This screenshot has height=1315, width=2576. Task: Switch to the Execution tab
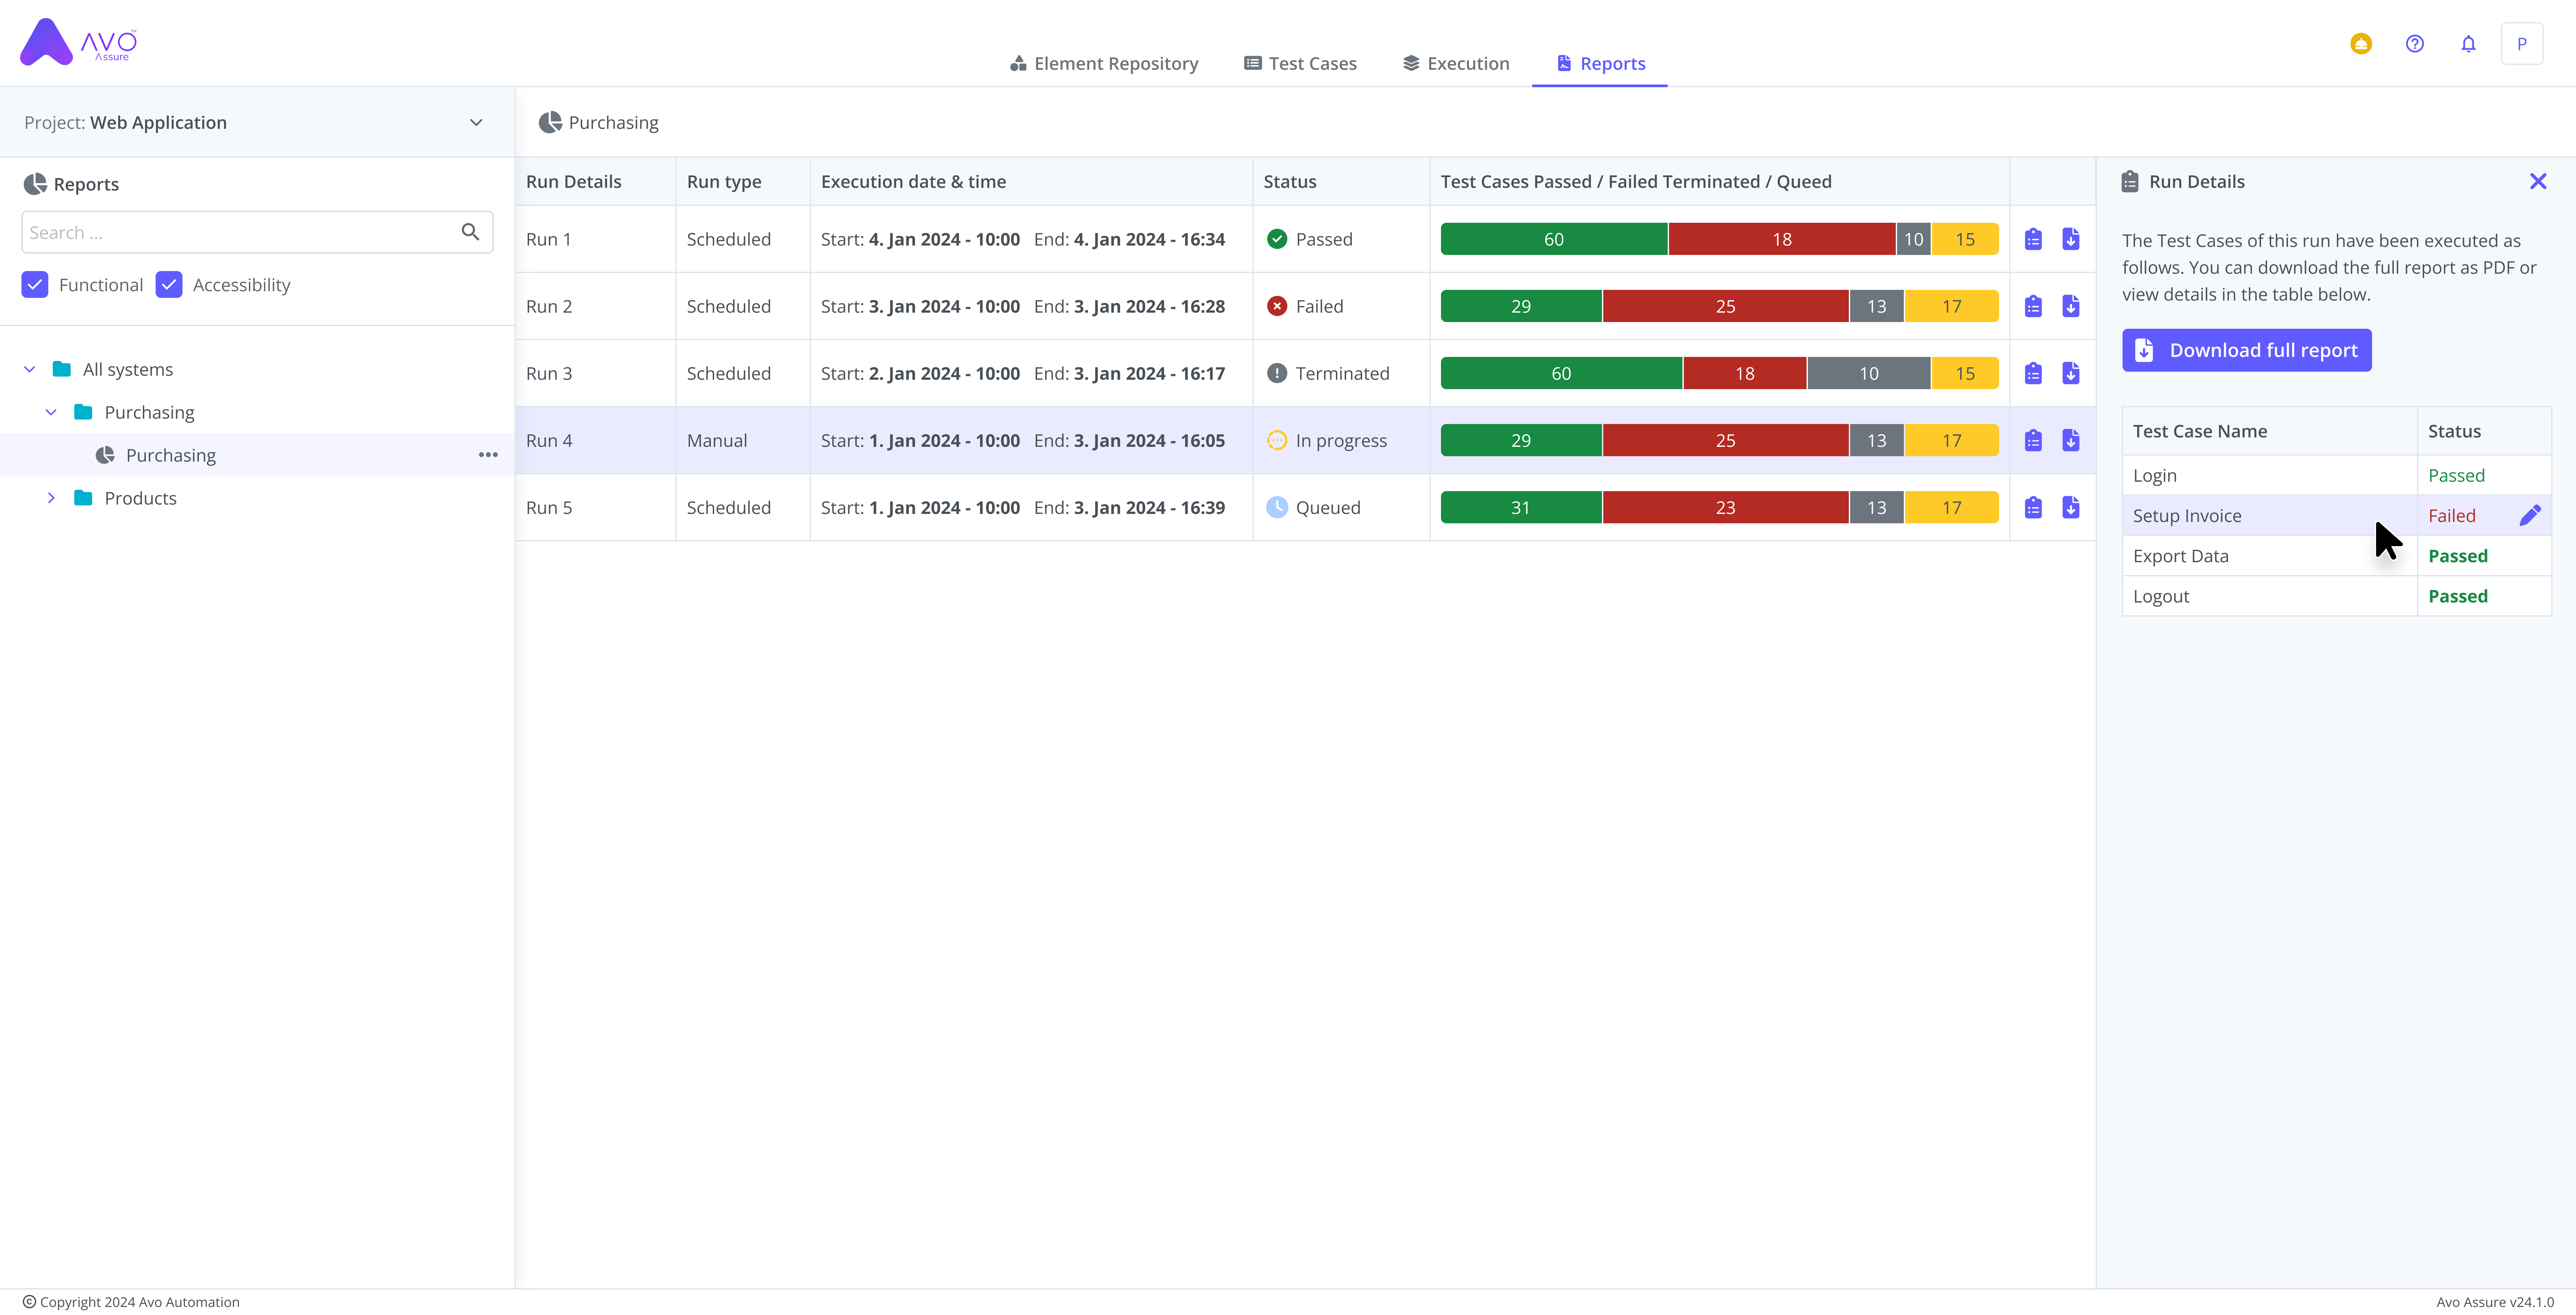click(x=1456, y=63)
